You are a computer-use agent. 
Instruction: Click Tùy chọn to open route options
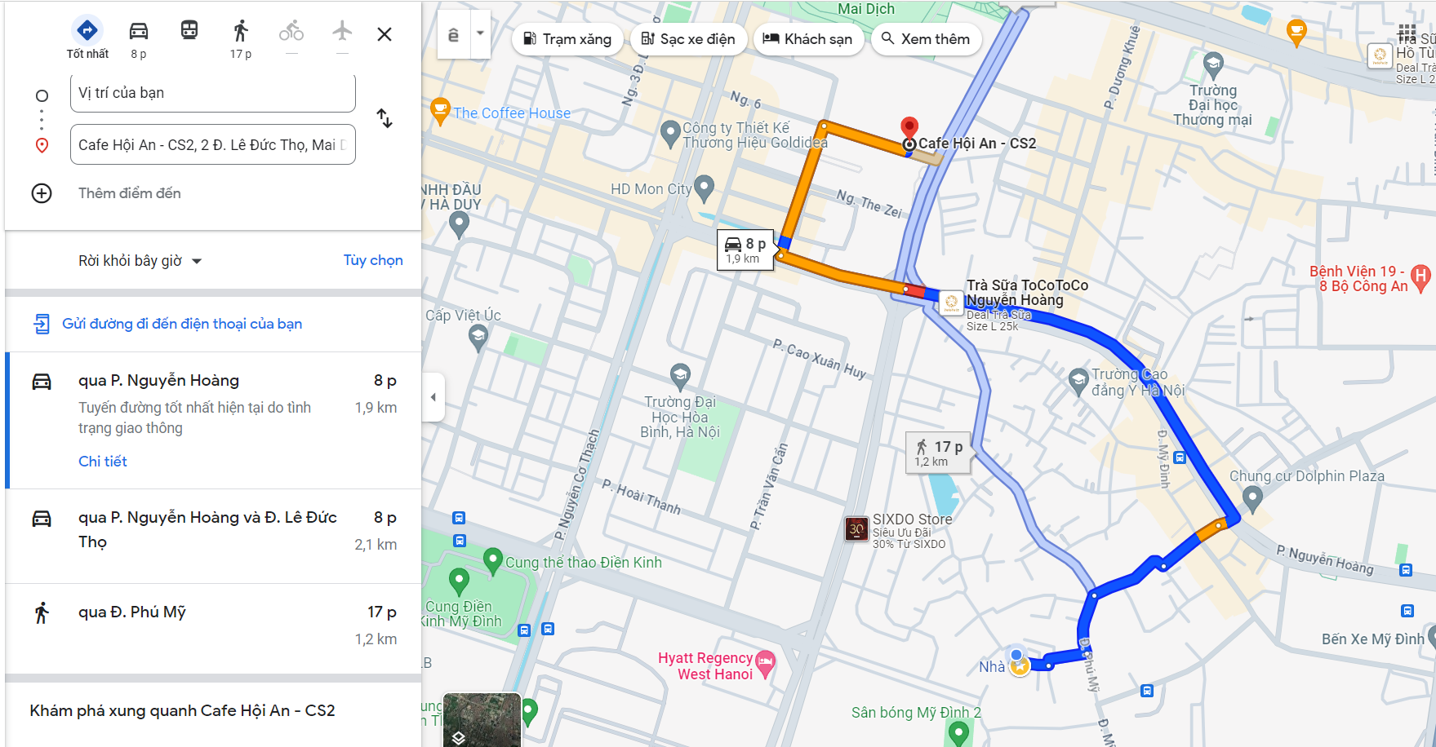[372, 260]
